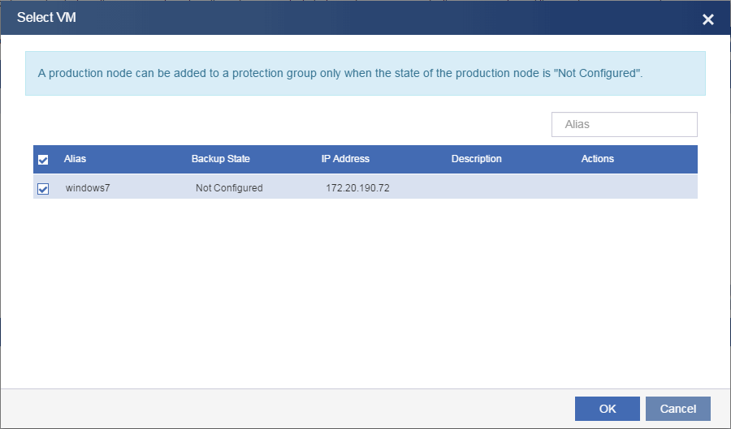Viewport: 731px width, 429px height.
Task: Click the Description column header
Action: [x=477, y=159]
